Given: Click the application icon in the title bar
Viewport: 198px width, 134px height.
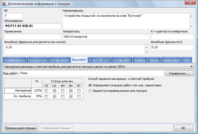Looking at the screenshot, I should (4, 4).
